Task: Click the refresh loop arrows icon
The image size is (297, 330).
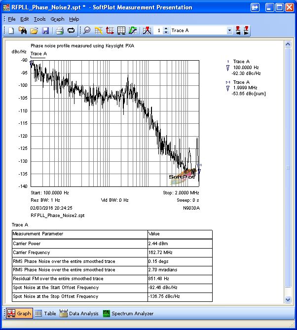Action: point(71,31)
